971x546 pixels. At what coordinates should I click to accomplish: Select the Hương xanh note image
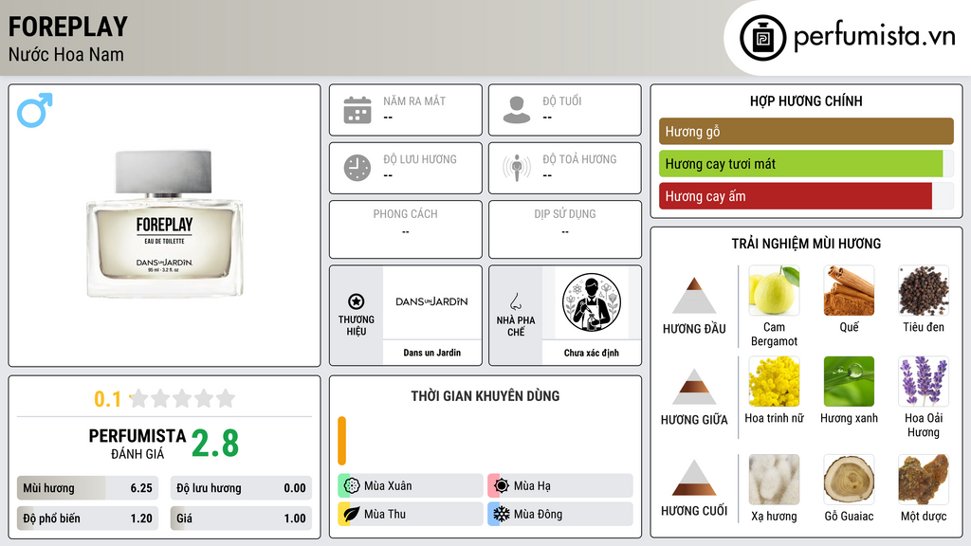point(849,381)
